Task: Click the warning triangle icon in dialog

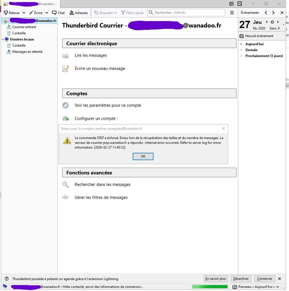Action: (x=67, y=140)
